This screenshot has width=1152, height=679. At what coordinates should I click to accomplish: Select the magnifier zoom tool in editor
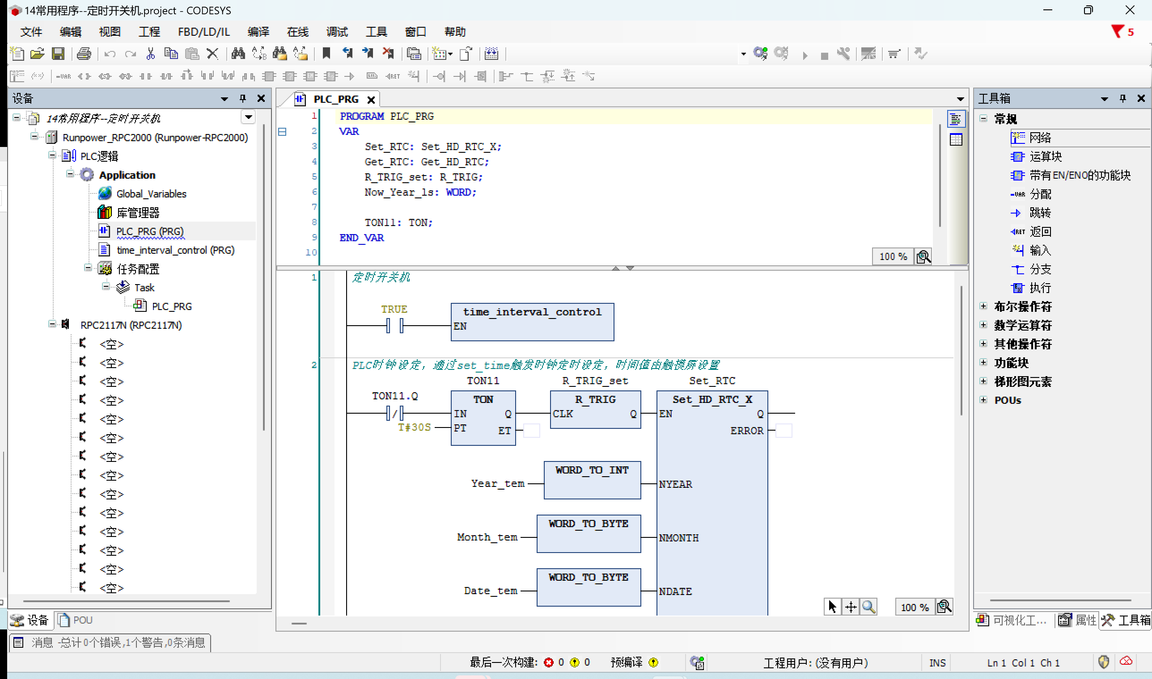click(868, 607)
